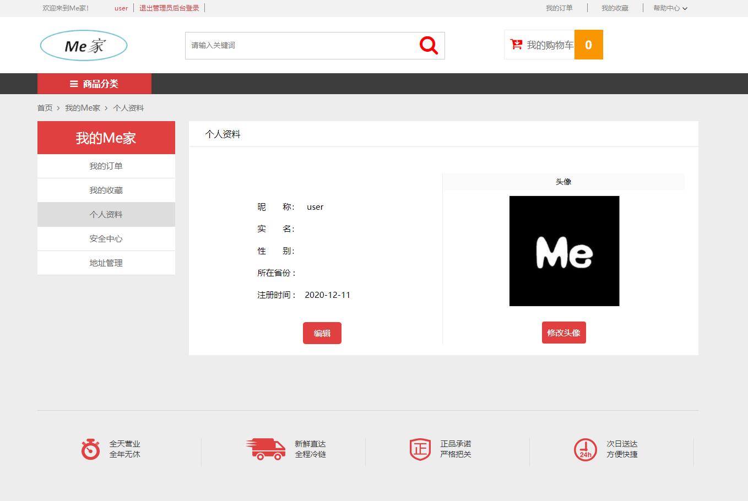Click the 全天营业 stopwatch icon

point(89,449)
